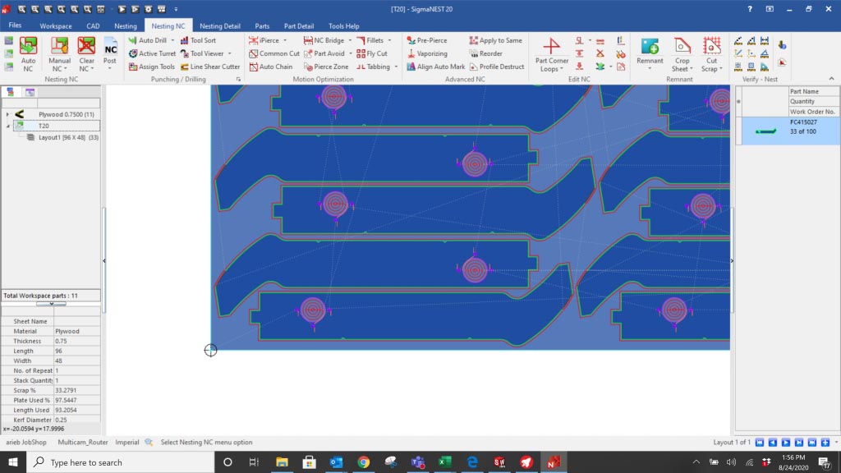Open the Tool Viewer
Viewport: 841px width, 473px height.
(x=202, y=53)
